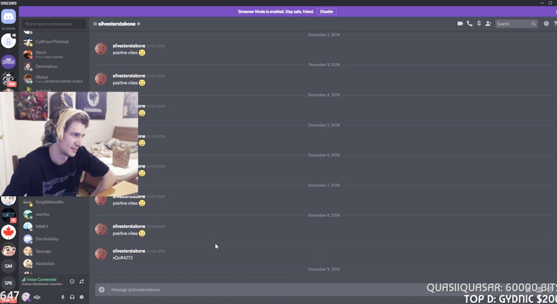Open the mentions inbox icon
Image resolution: width=557 pixels, height=304 pixels.
point(546,23)
